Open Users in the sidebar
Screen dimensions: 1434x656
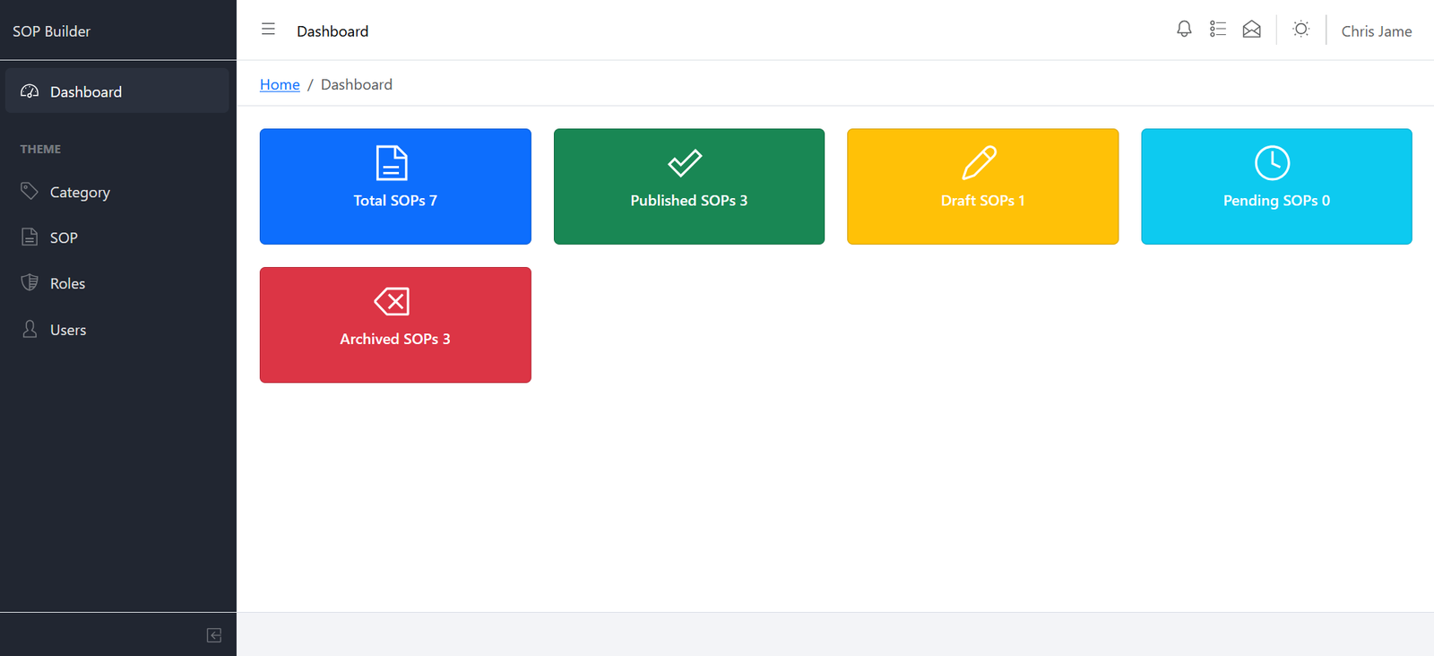(68, 330)
